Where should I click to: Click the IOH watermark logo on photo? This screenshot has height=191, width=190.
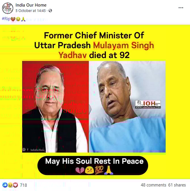tap(148, 104)
